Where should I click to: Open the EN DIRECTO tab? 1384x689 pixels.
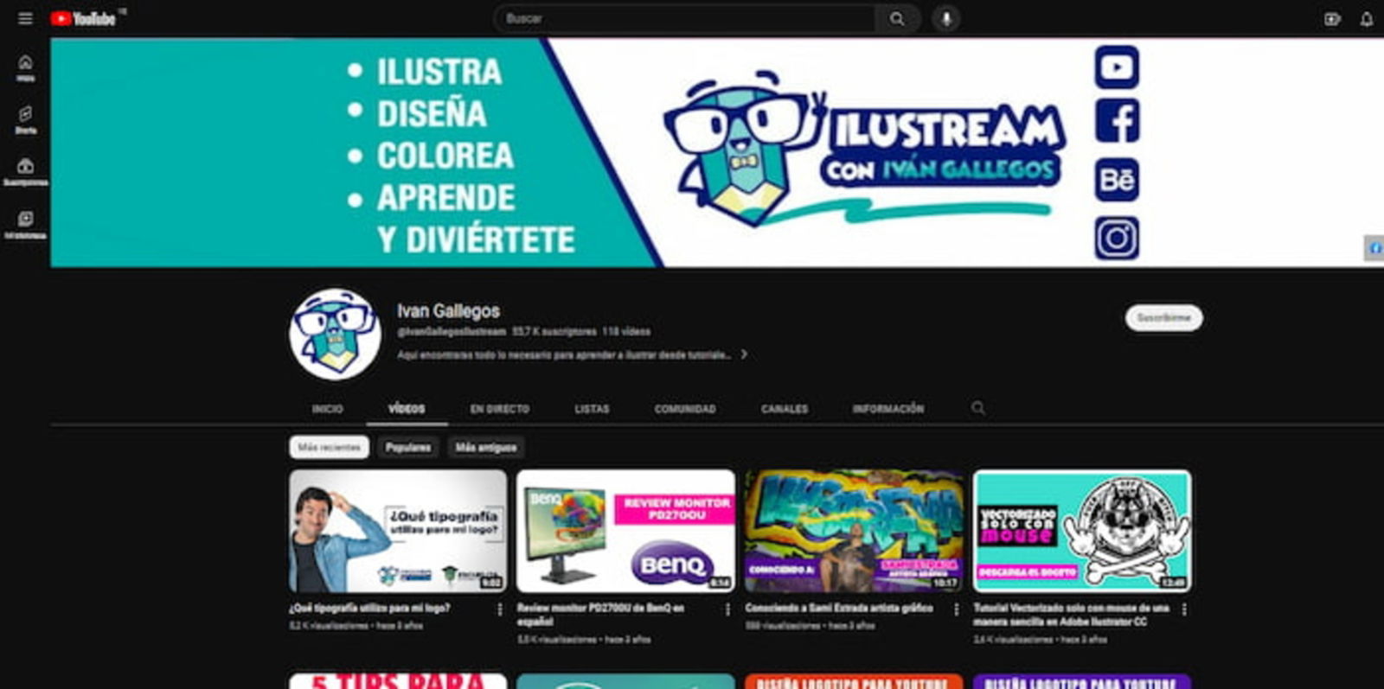[x=500, y=408]
